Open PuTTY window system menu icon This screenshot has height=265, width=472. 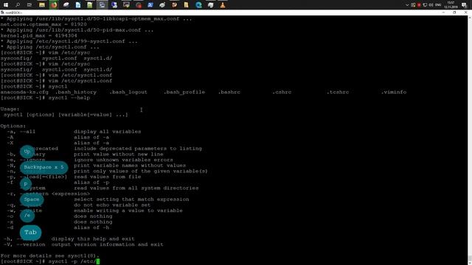[2, 13]
